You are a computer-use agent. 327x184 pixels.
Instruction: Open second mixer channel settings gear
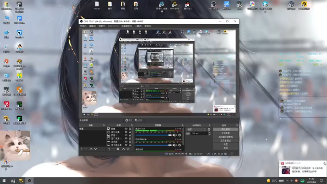point(179,145)
